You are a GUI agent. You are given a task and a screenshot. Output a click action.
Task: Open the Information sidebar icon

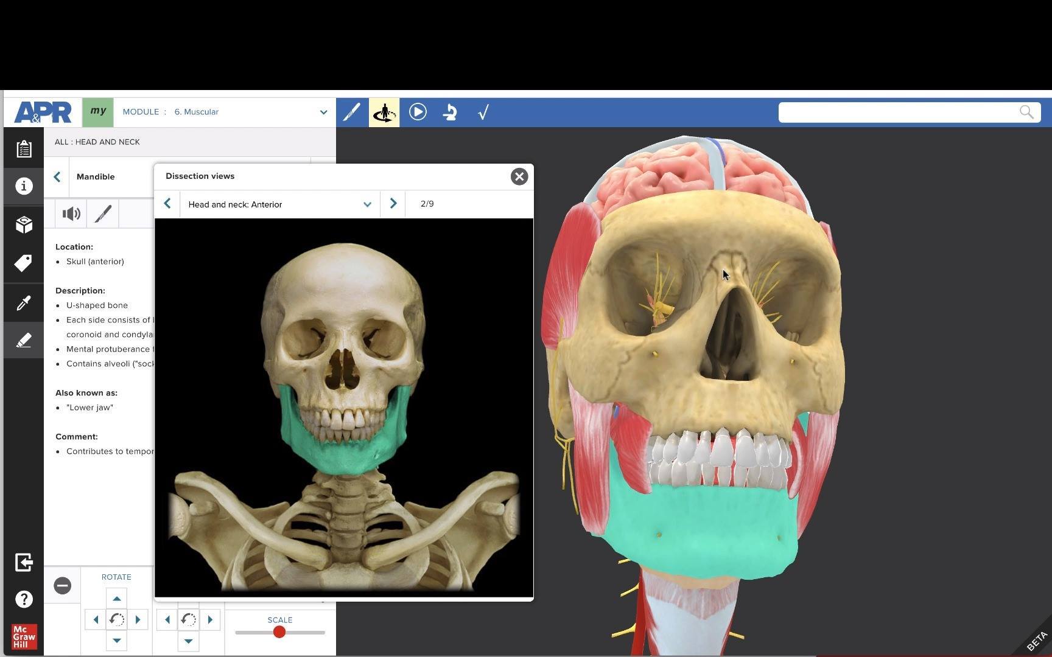24,186
